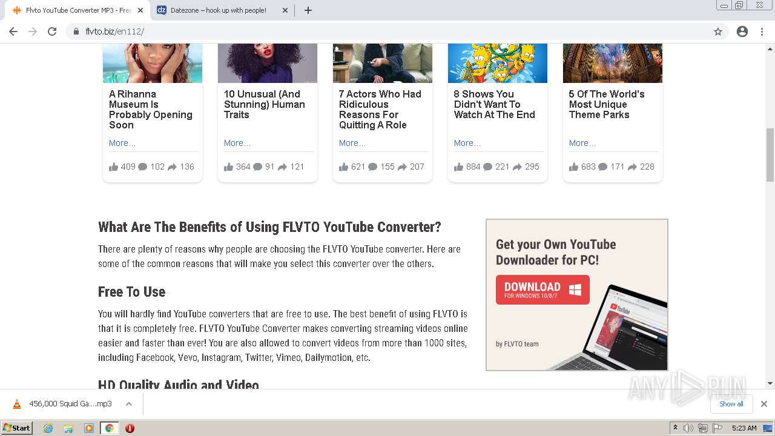The image size is (775, 436).
Task: Open More link under Human Traits article
Action: [237, 143]
